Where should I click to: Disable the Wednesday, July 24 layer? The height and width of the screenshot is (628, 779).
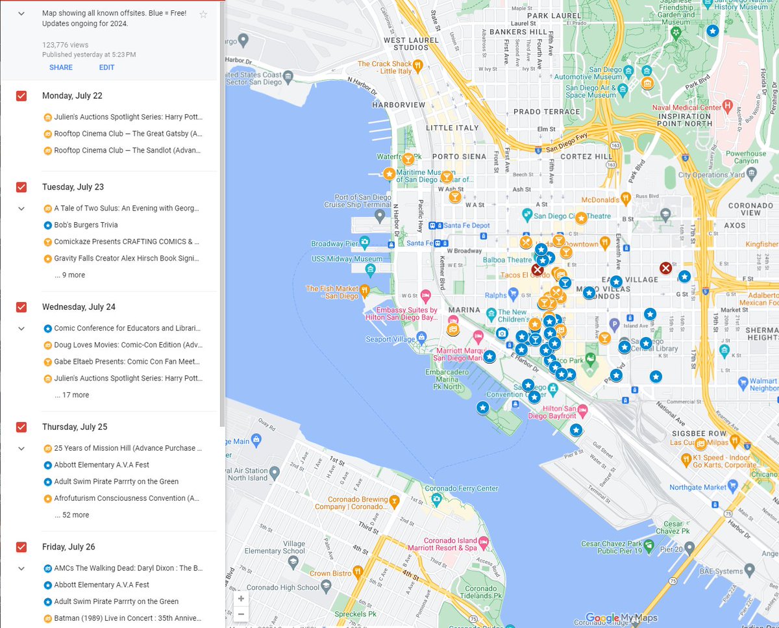pos(21,307)
